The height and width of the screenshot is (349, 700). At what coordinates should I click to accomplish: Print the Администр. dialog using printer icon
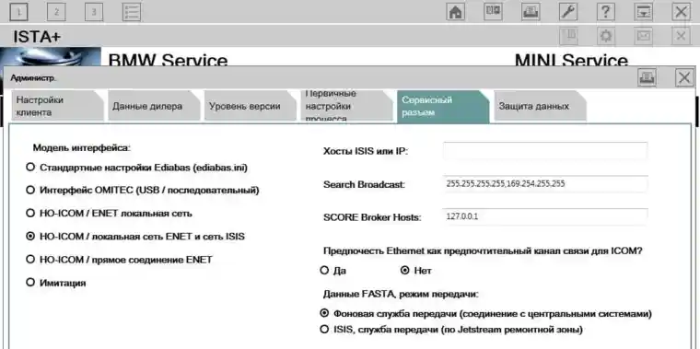647,77
